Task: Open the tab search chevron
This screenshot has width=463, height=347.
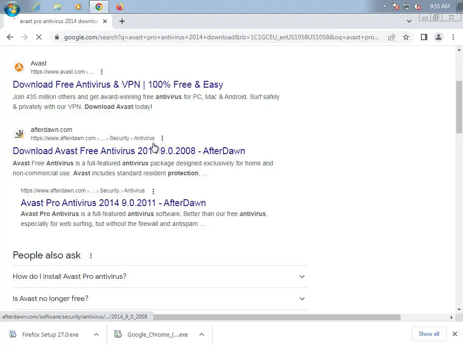Action: pyautogui.click(x=409, y=21)
